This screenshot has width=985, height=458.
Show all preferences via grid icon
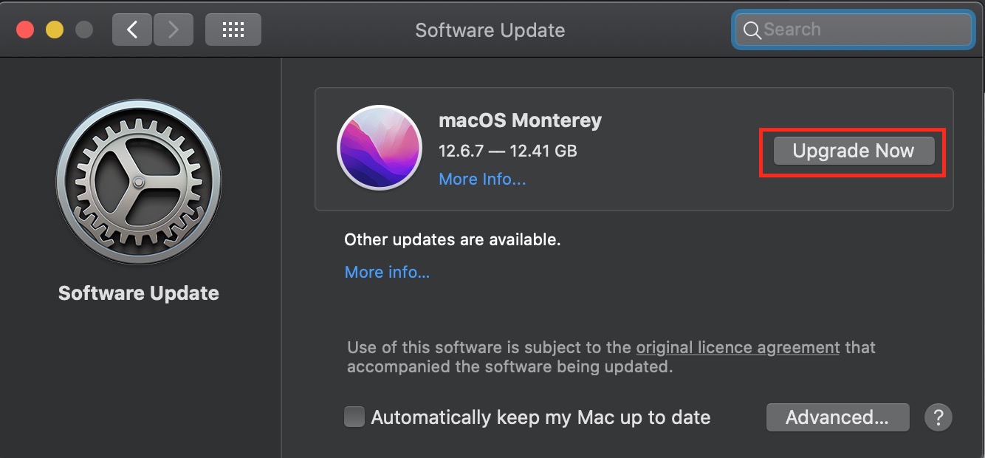(233, 30)
